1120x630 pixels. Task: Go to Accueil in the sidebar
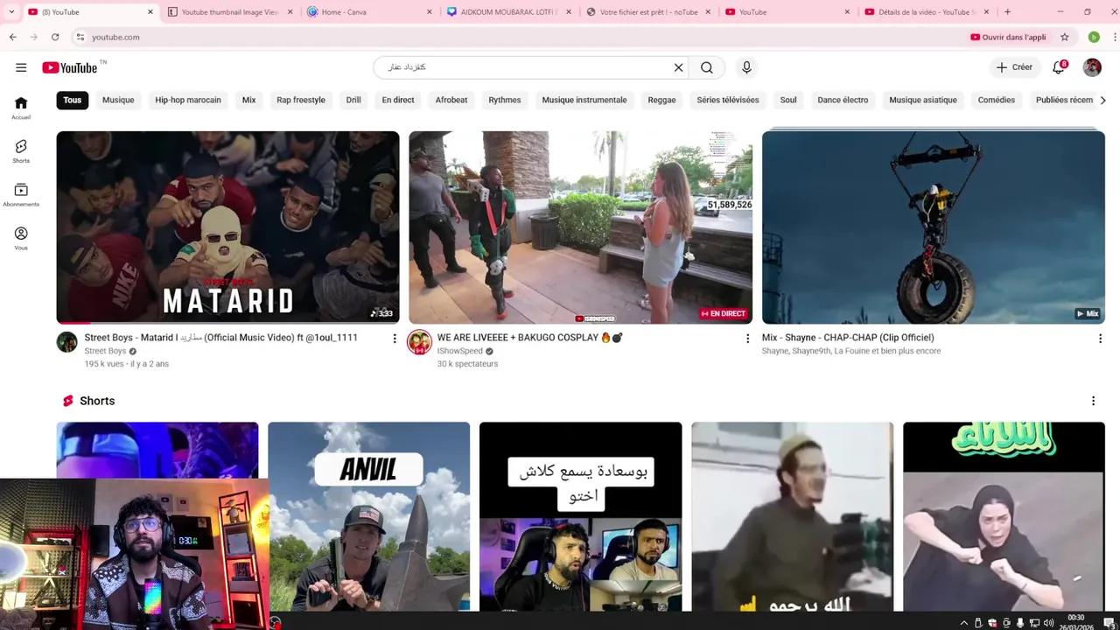tap(21, 108)
